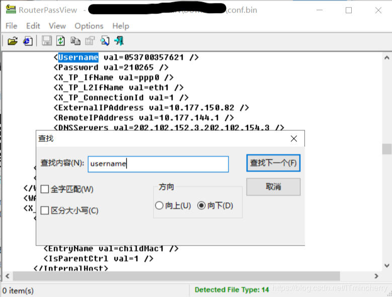Click the EntryName val=childMac1 line
This screenshot has width=392, height=297.
[x=111, y=249]
